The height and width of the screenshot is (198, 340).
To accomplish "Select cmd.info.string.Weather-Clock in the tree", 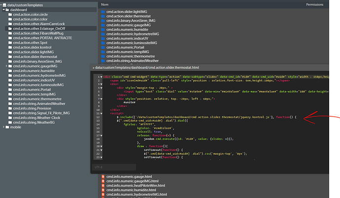I will [x=36, y=118].
